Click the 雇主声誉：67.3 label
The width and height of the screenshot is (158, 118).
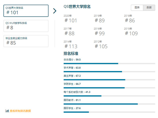pyautogui.click(x=72, y=76)
